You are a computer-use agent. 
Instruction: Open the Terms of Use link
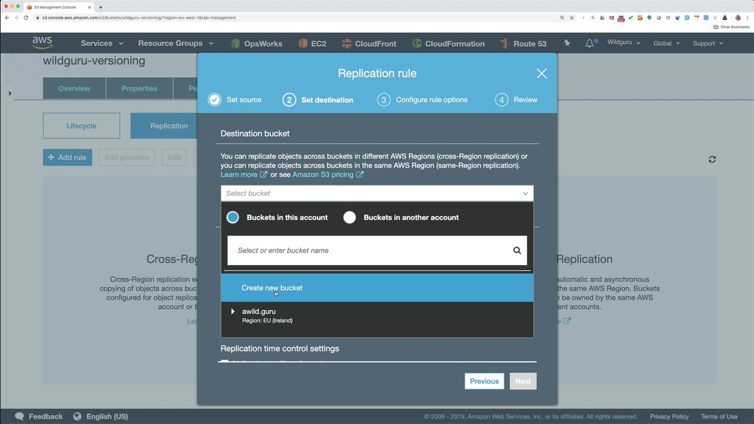point(719,416)
